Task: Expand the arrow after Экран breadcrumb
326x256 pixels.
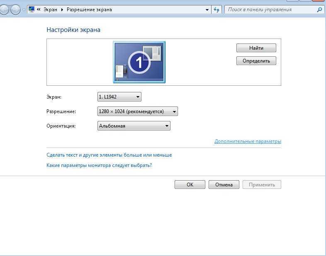Action: click(x=62, y=10)
